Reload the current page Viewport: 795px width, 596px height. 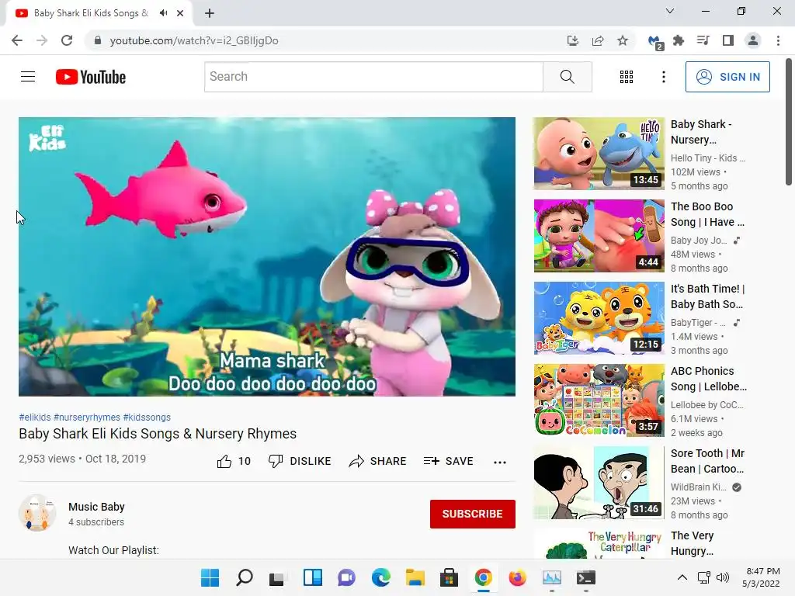pos(67,40)
